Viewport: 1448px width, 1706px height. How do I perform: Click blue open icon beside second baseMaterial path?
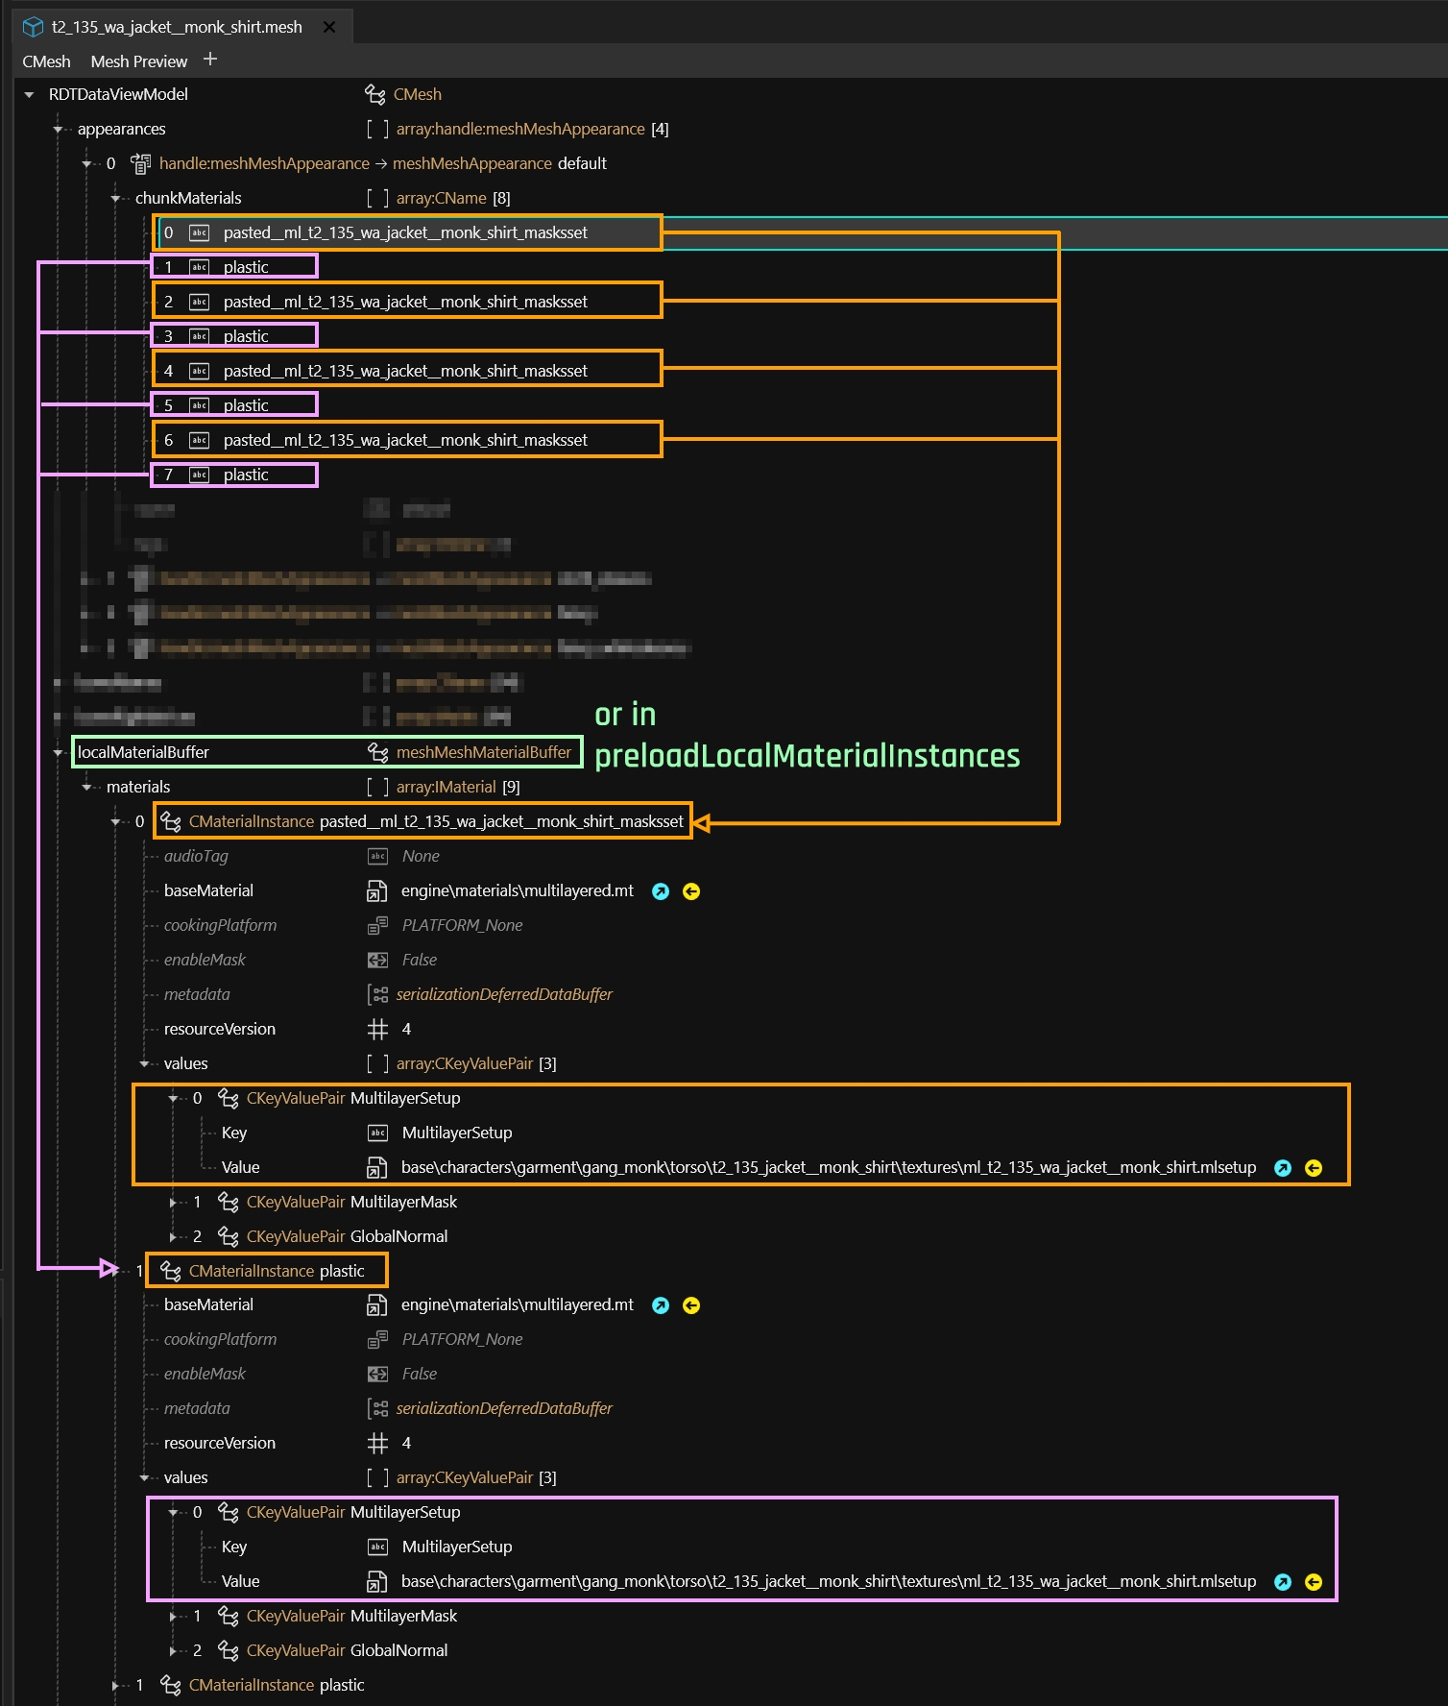coord(661,1305)
